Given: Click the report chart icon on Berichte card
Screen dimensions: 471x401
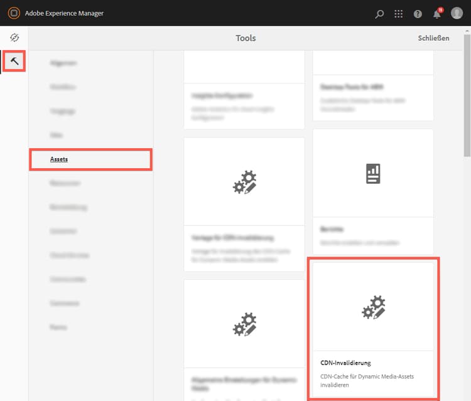Looking at the screenshot, I should coord(373,173).
